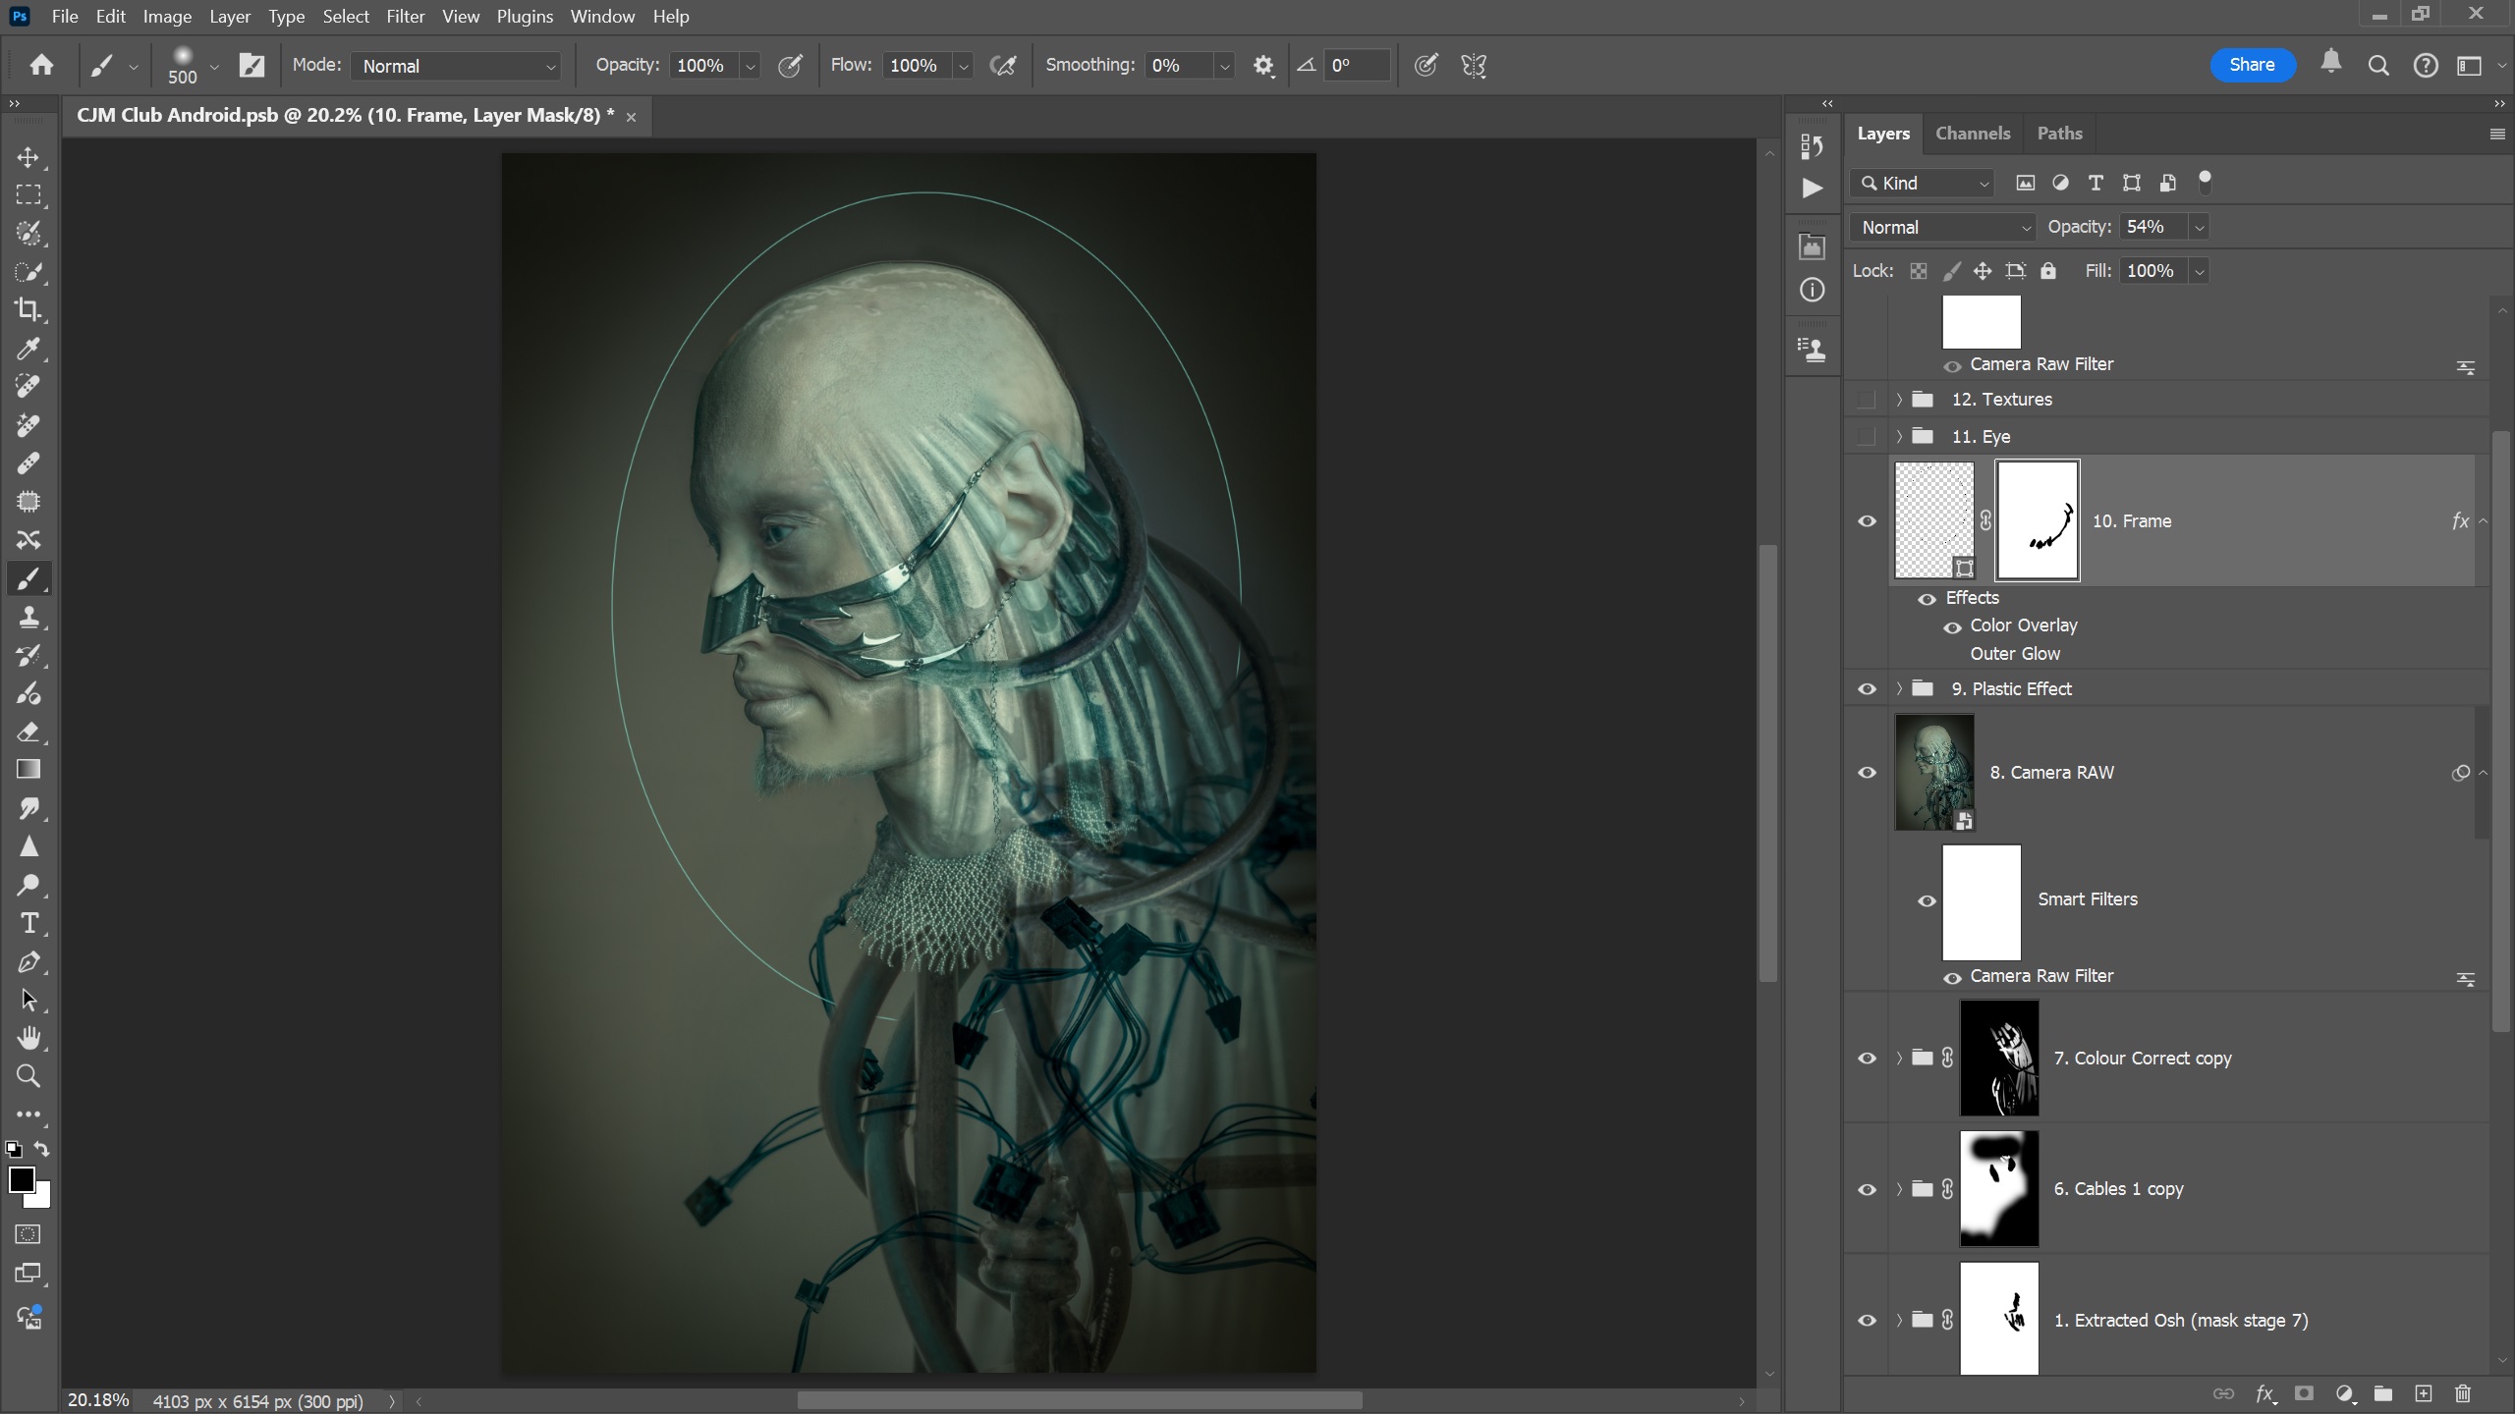Click the foreground color swatch
The height and width of the screenshot is (1414, 2515).
coord(22,1179)
